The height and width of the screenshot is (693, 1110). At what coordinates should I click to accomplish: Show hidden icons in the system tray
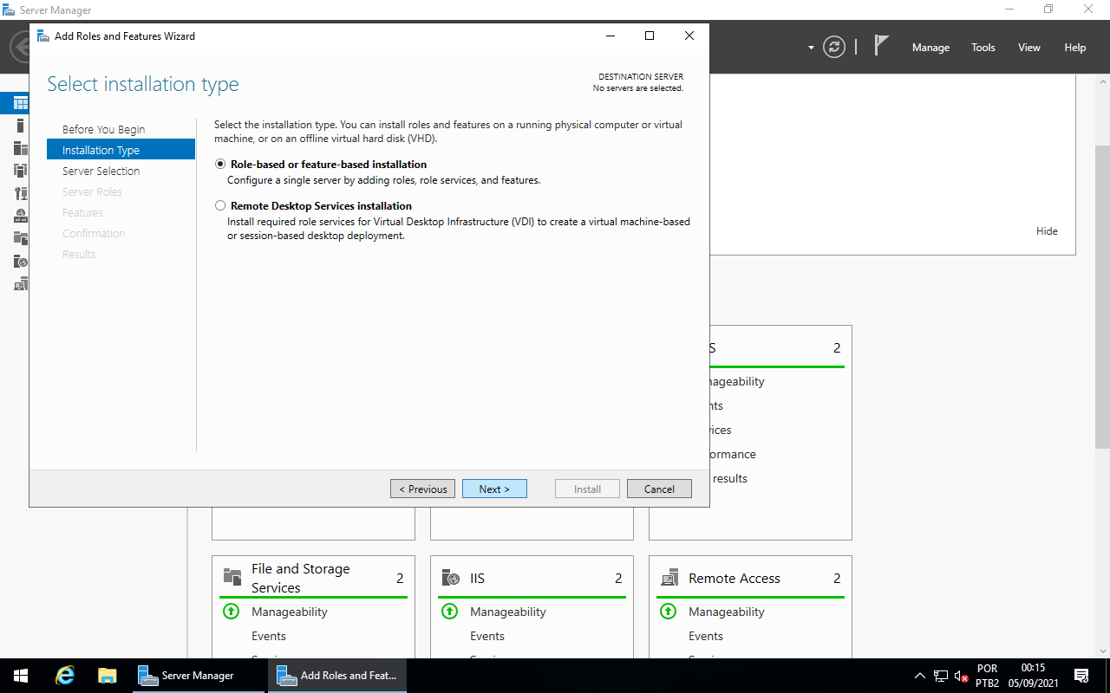pos(919,675)
